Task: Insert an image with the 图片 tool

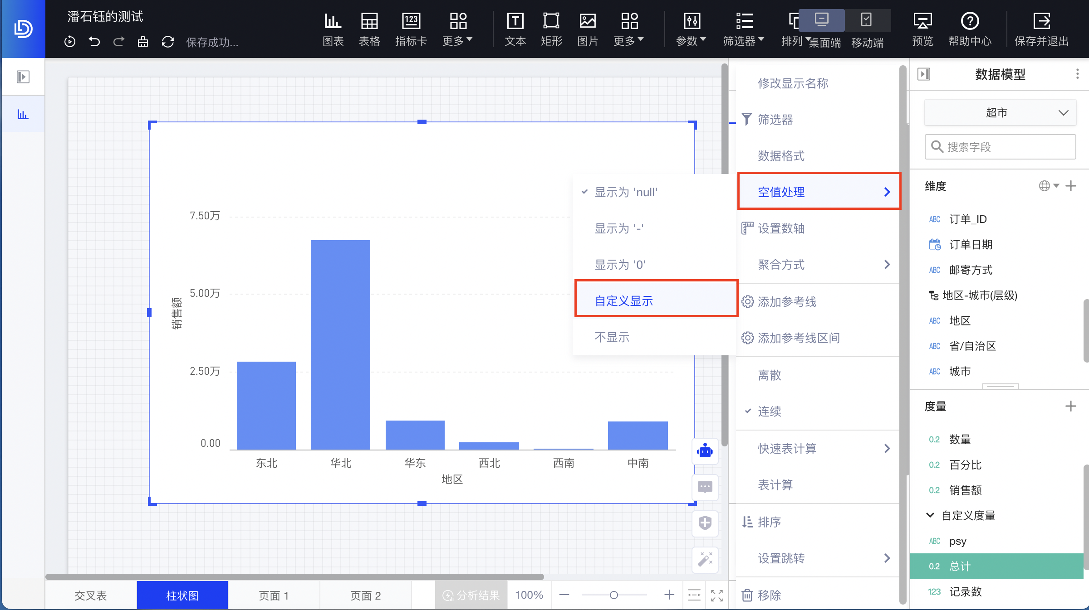Action: (588, 29)
